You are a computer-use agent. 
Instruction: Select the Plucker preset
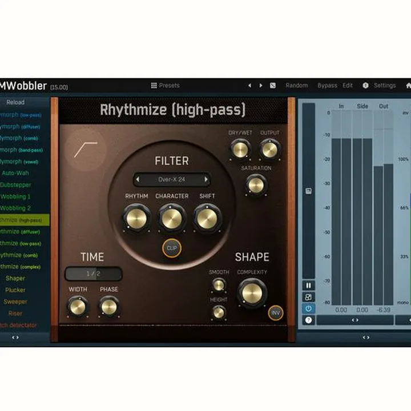tap(15, 290)
